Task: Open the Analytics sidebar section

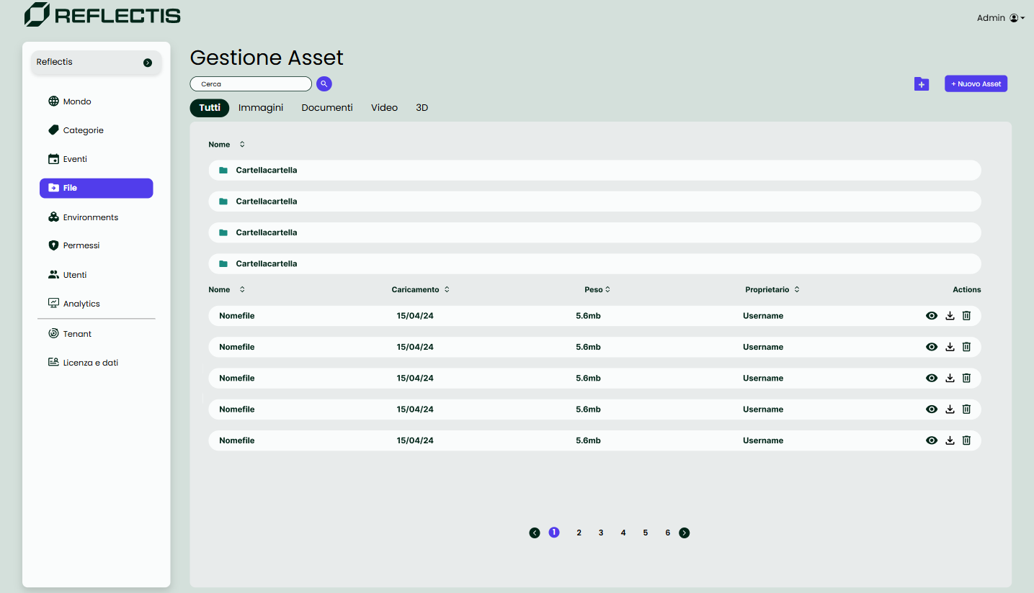Action: [x=81, y=304]
